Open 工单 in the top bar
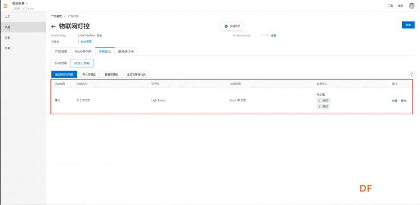This screenshot has height=205, width=420. click(390, 6)
